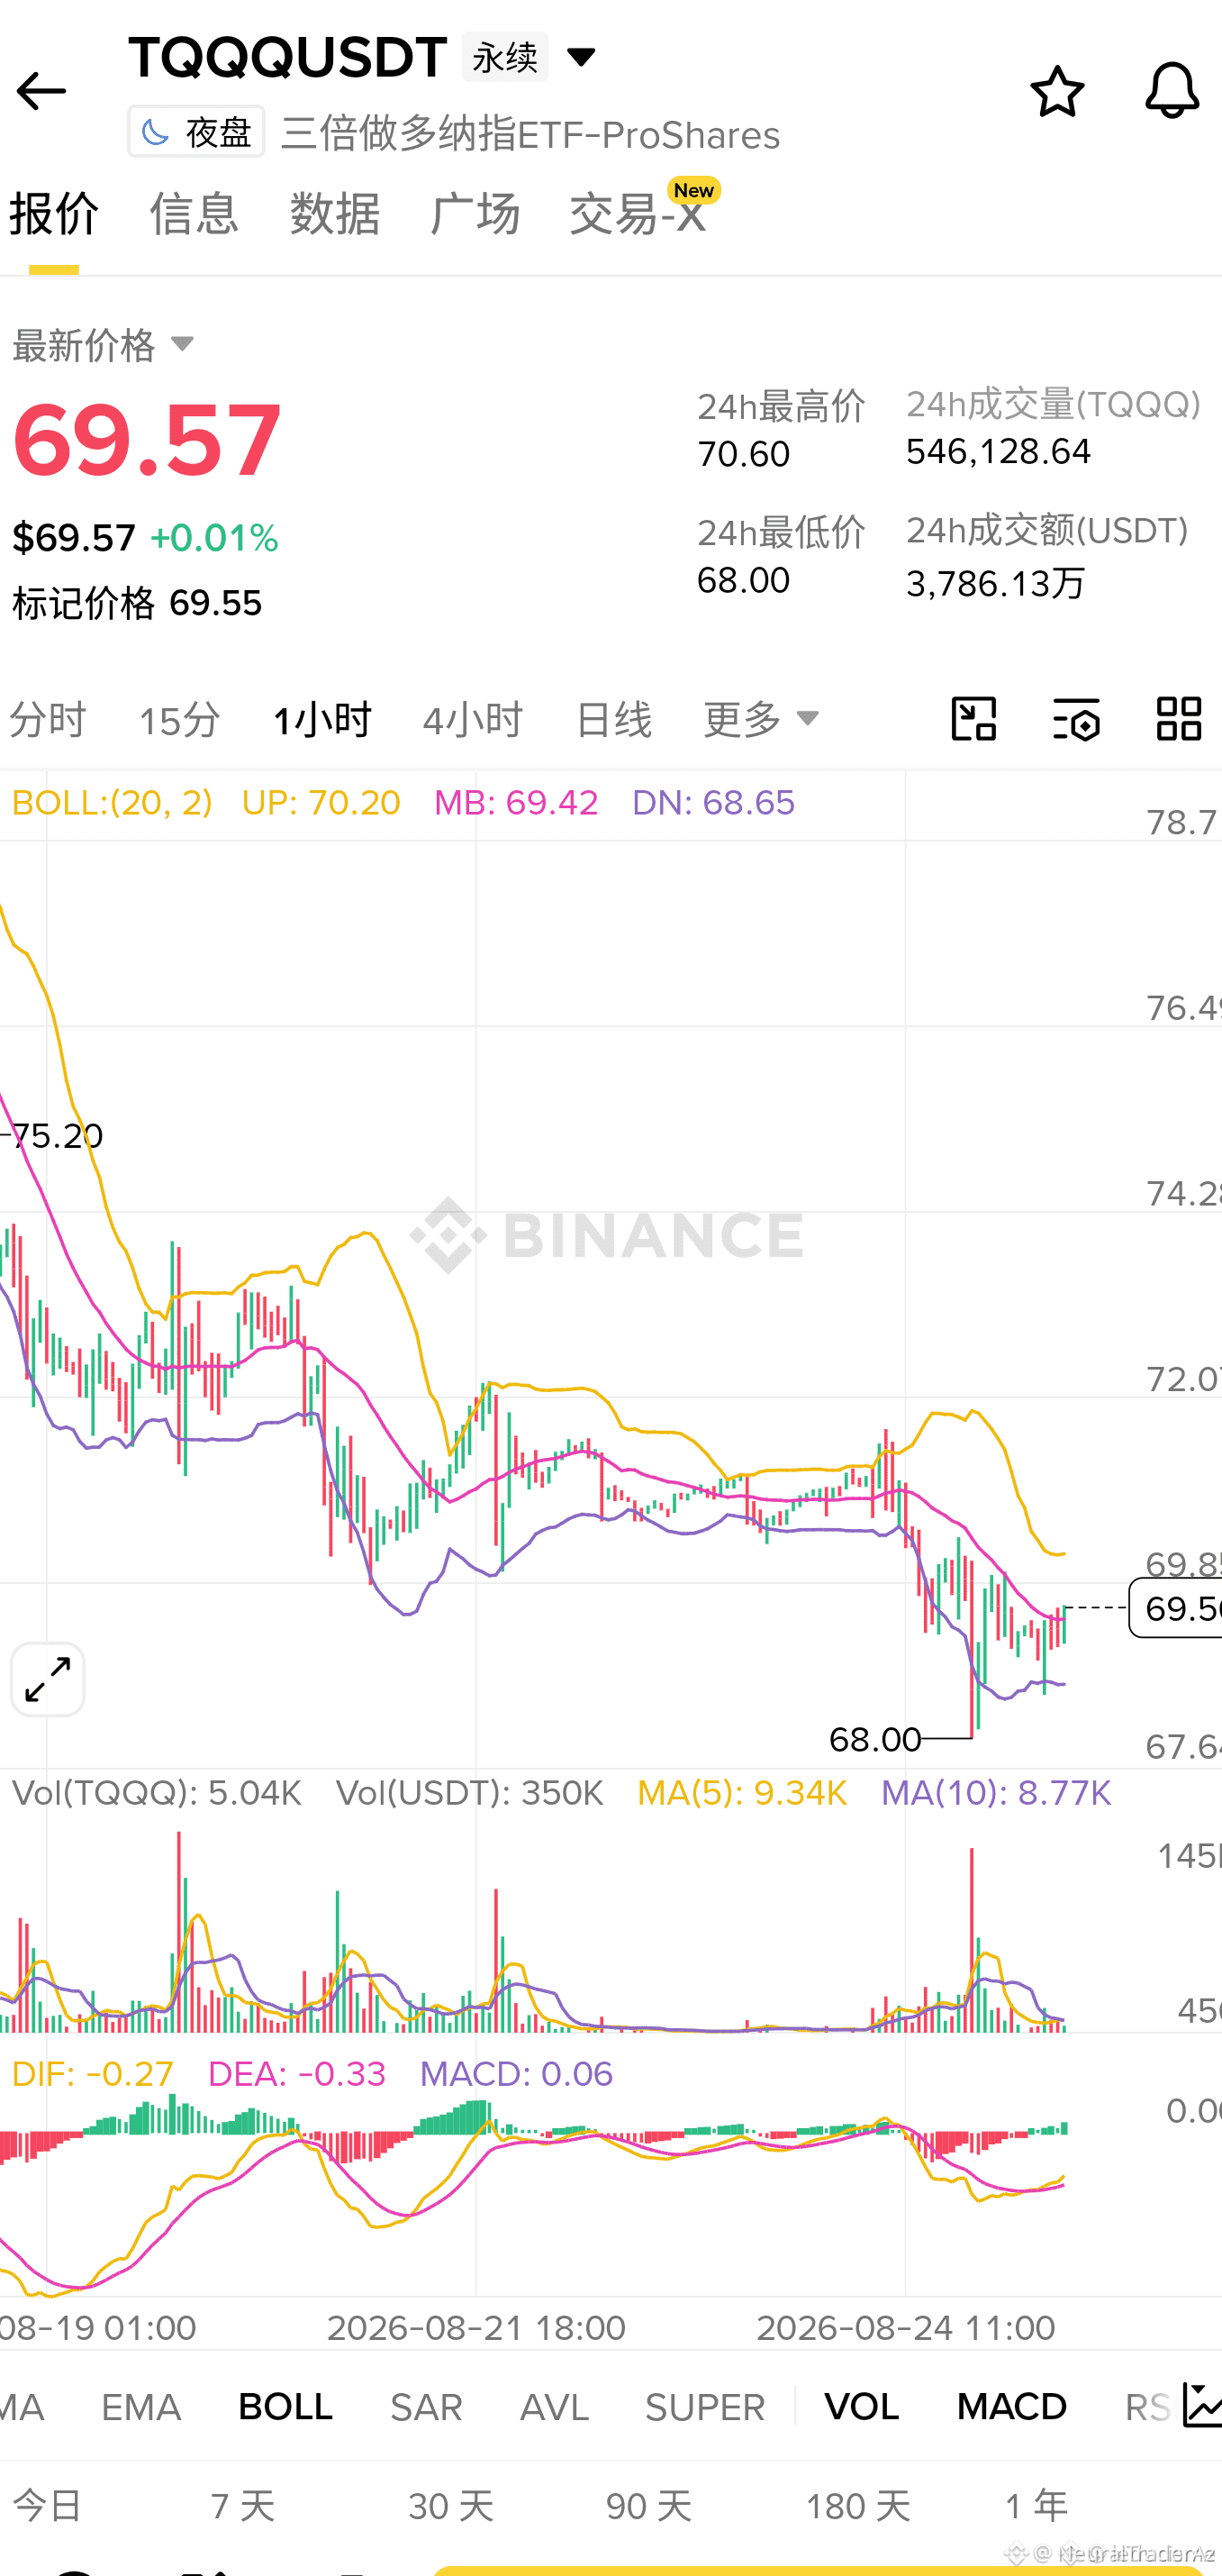The height and width of the screenshot is (2576, 1222).
Task: Select the 30 天 range
Action: coord(450,2506)
